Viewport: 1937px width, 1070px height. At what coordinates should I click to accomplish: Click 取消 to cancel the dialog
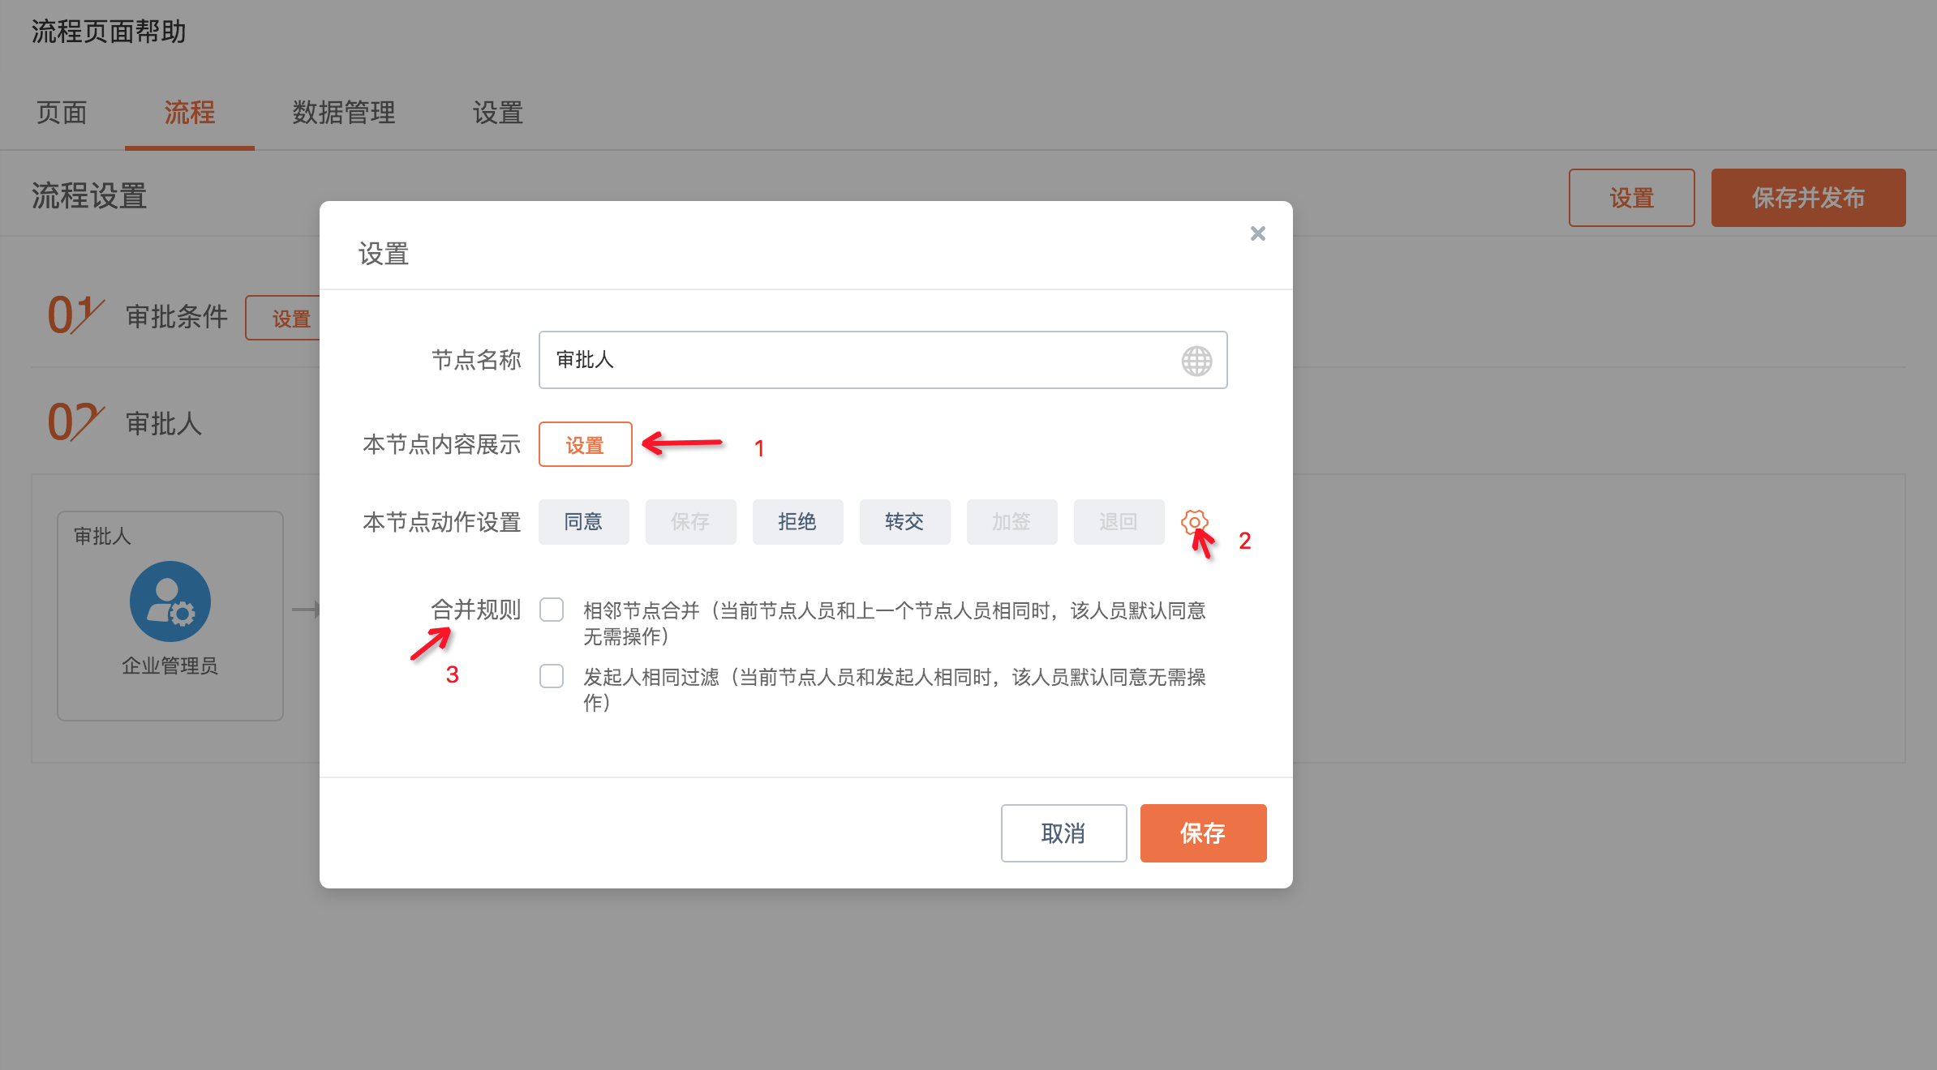point(1063,833)
